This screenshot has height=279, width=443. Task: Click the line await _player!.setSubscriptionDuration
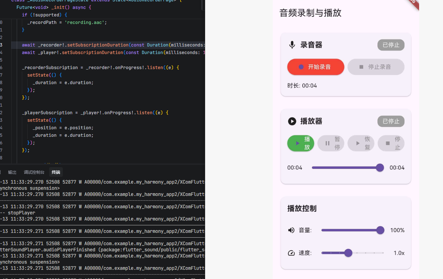pos(113,53)
